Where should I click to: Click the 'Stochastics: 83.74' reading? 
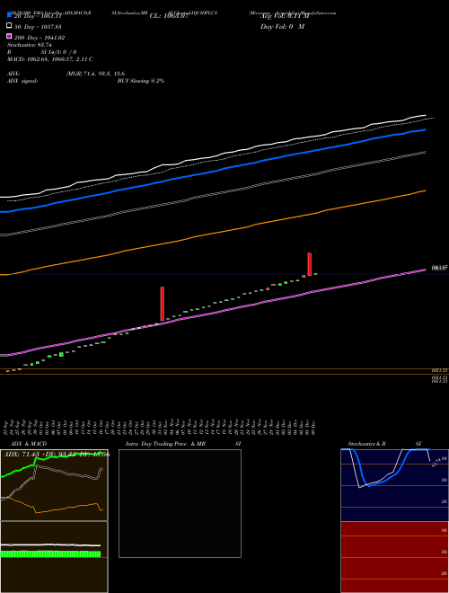pos(30,45)
